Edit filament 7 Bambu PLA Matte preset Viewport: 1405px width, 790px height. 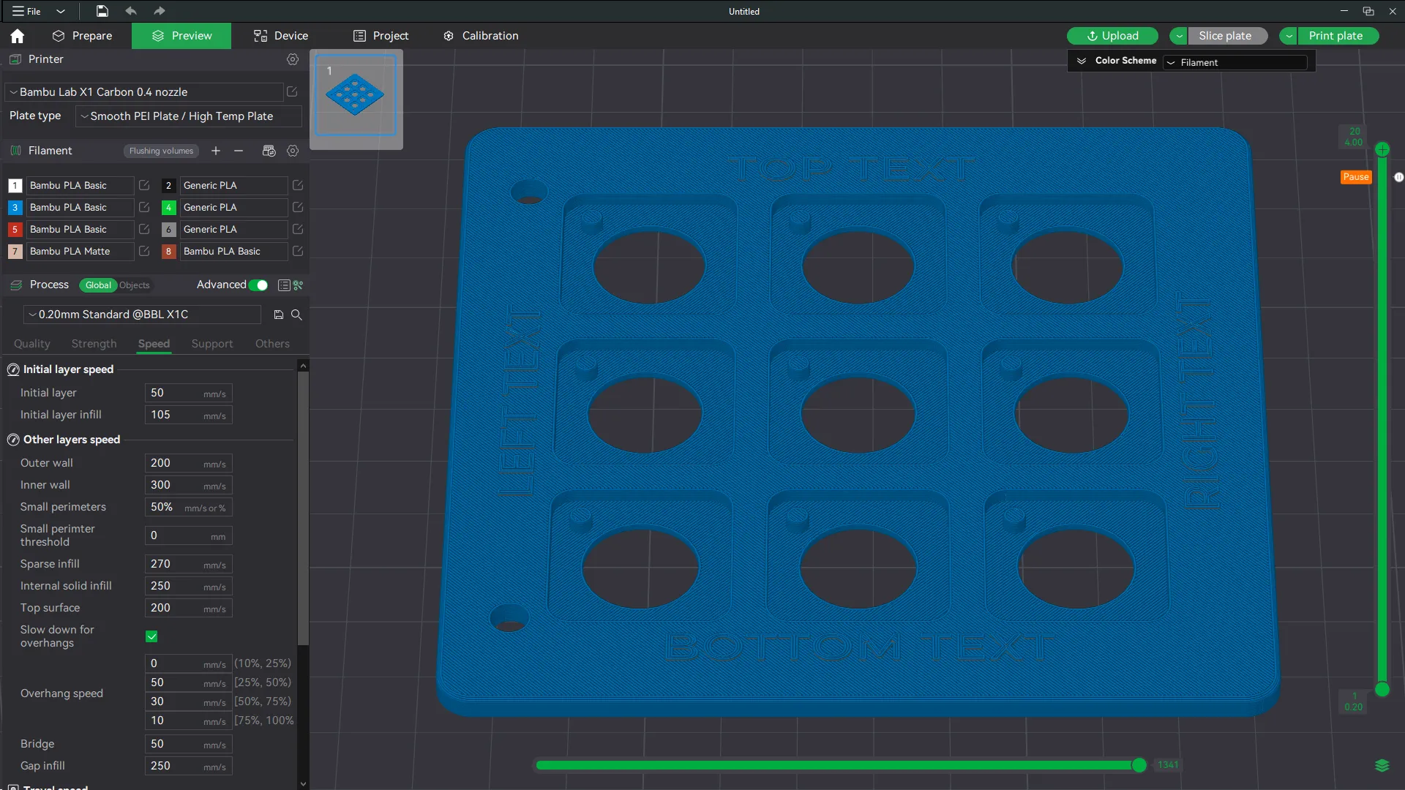pyautogui.click(x=144, y=252)
